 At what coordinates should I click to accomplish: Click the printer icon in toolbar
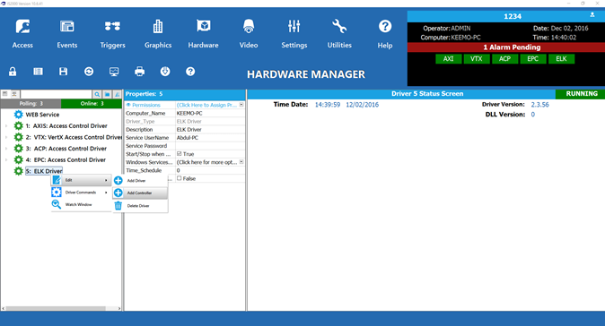140,72
